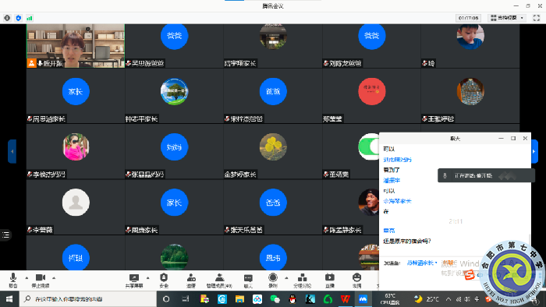Click the Windows taskbar search box
Image resolution: width=546 pixels, height=307 pixels.
pos(88,299)
